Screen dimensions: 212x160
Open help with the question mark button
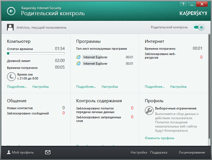(183, 4)
